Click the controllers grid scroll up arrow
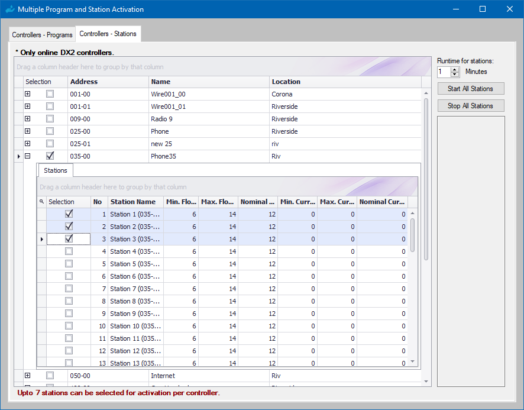524x410 pixels. [426, 93]
